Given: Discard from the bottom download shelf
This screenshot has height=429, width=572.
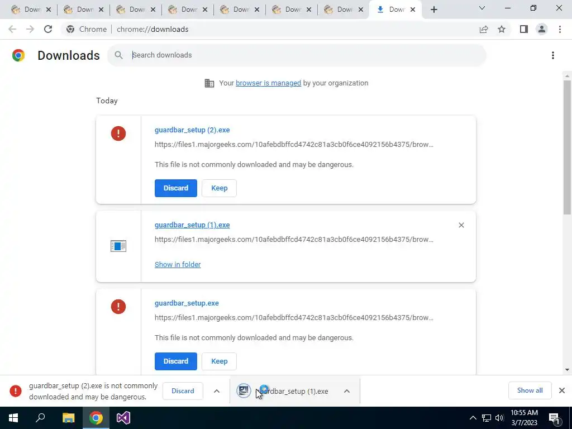Looking at the screenshot, I should point(183,390).
